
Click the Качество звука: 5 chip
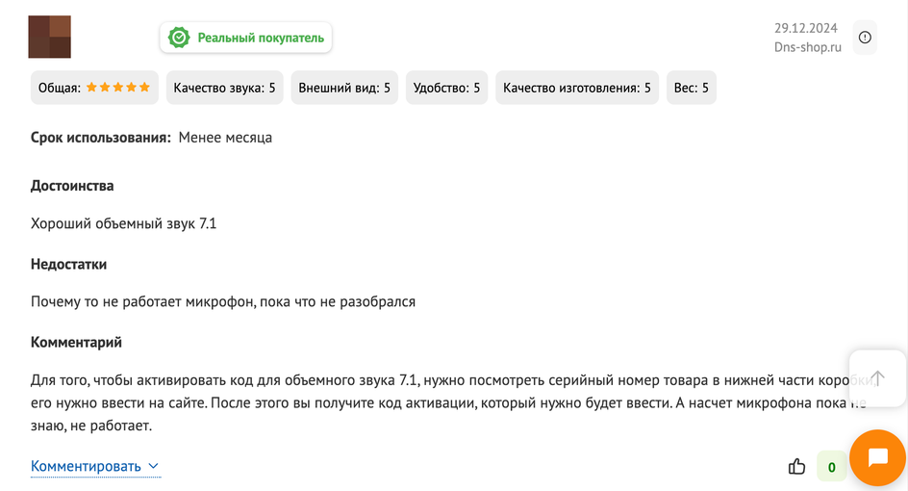pos(225,88)
